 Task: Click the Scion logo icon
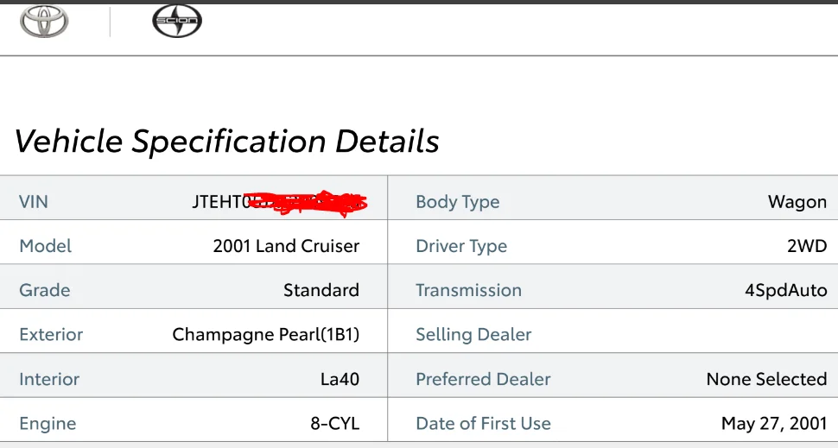177,22
